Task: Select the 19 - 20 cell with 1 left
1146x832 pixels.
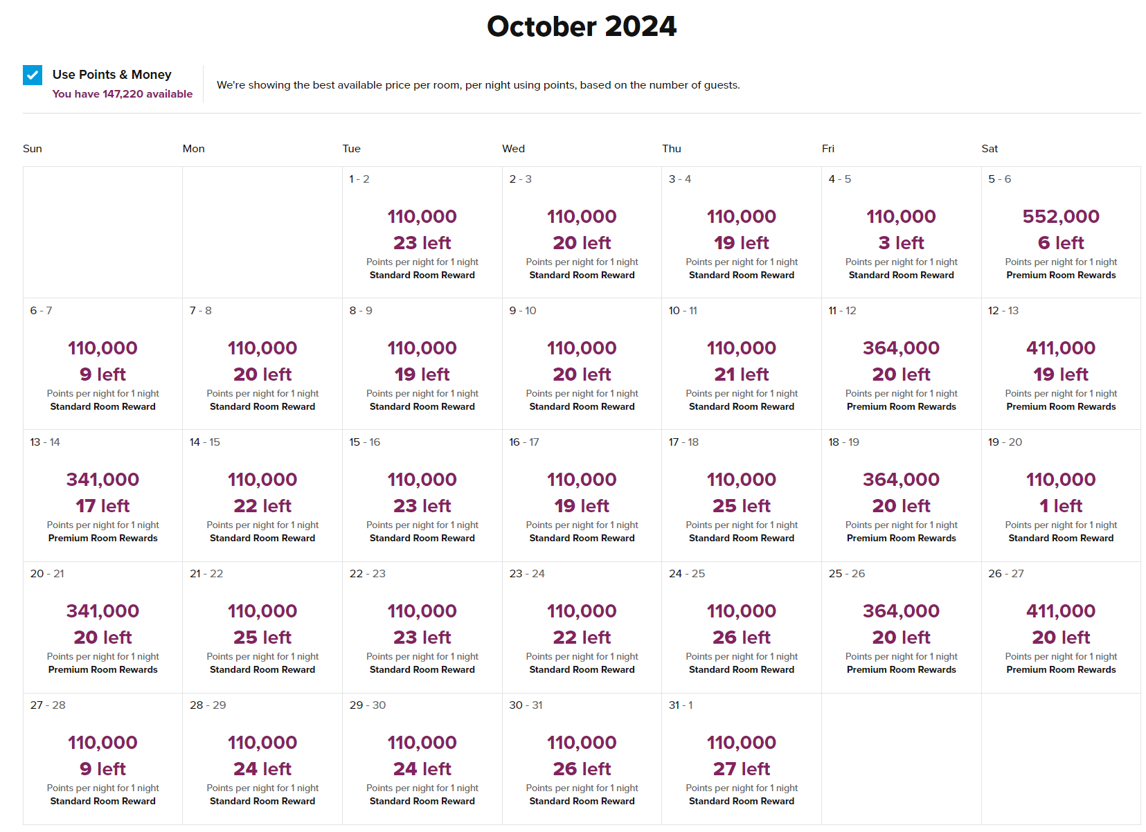Action: pyautogui.click(x=1061, y=496)
